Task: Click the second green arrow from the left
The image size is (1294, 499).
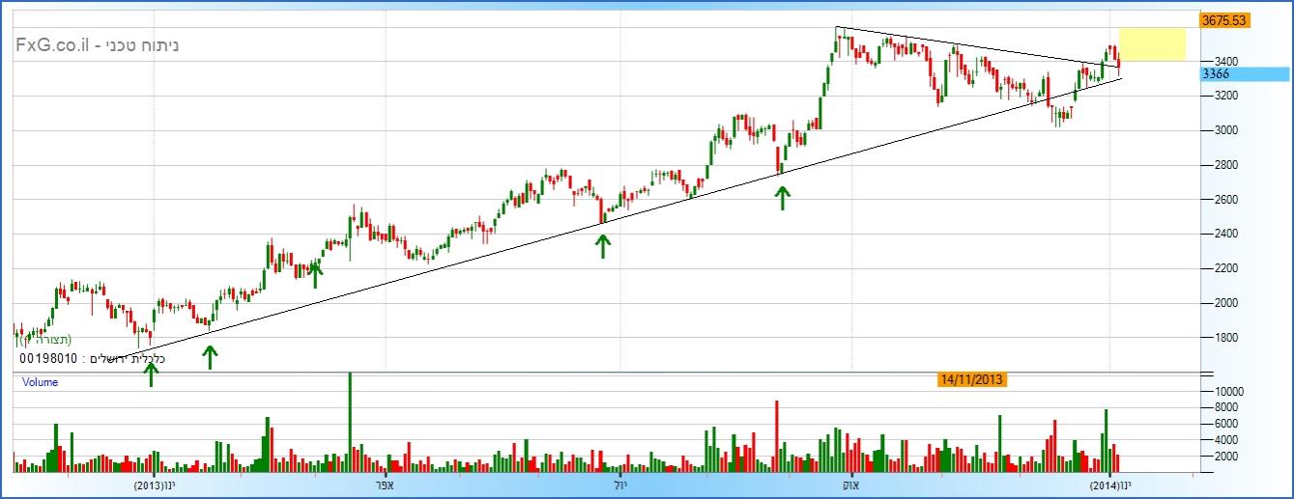Action: point(209,356)
